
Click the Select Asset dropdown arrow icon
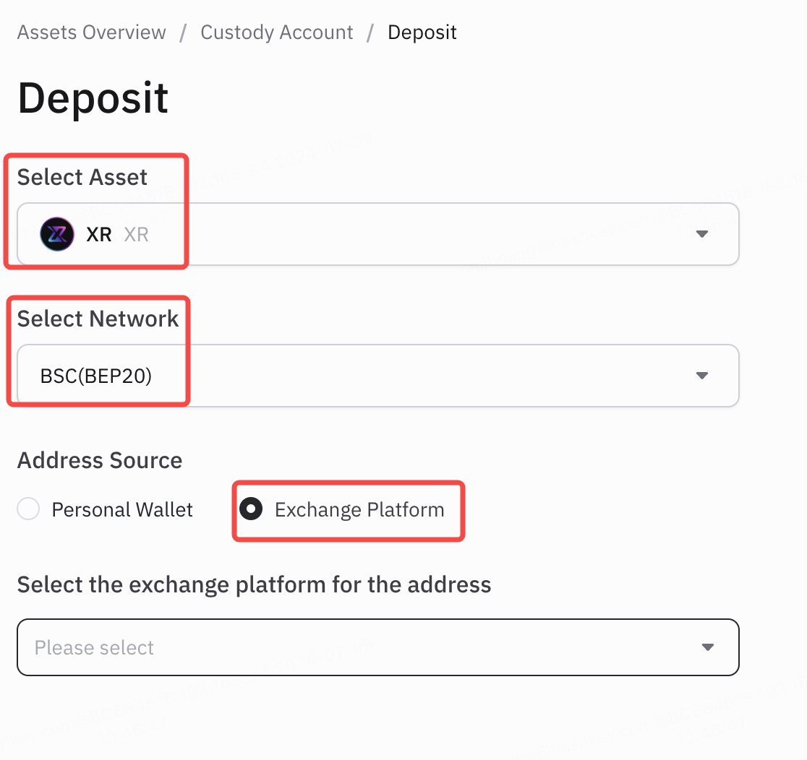pyautogui.click(x=702, y=234)
